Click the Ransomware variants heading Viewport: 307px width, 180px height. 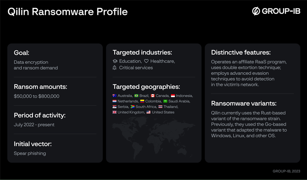pyautogui.click(x=243, y=103)
